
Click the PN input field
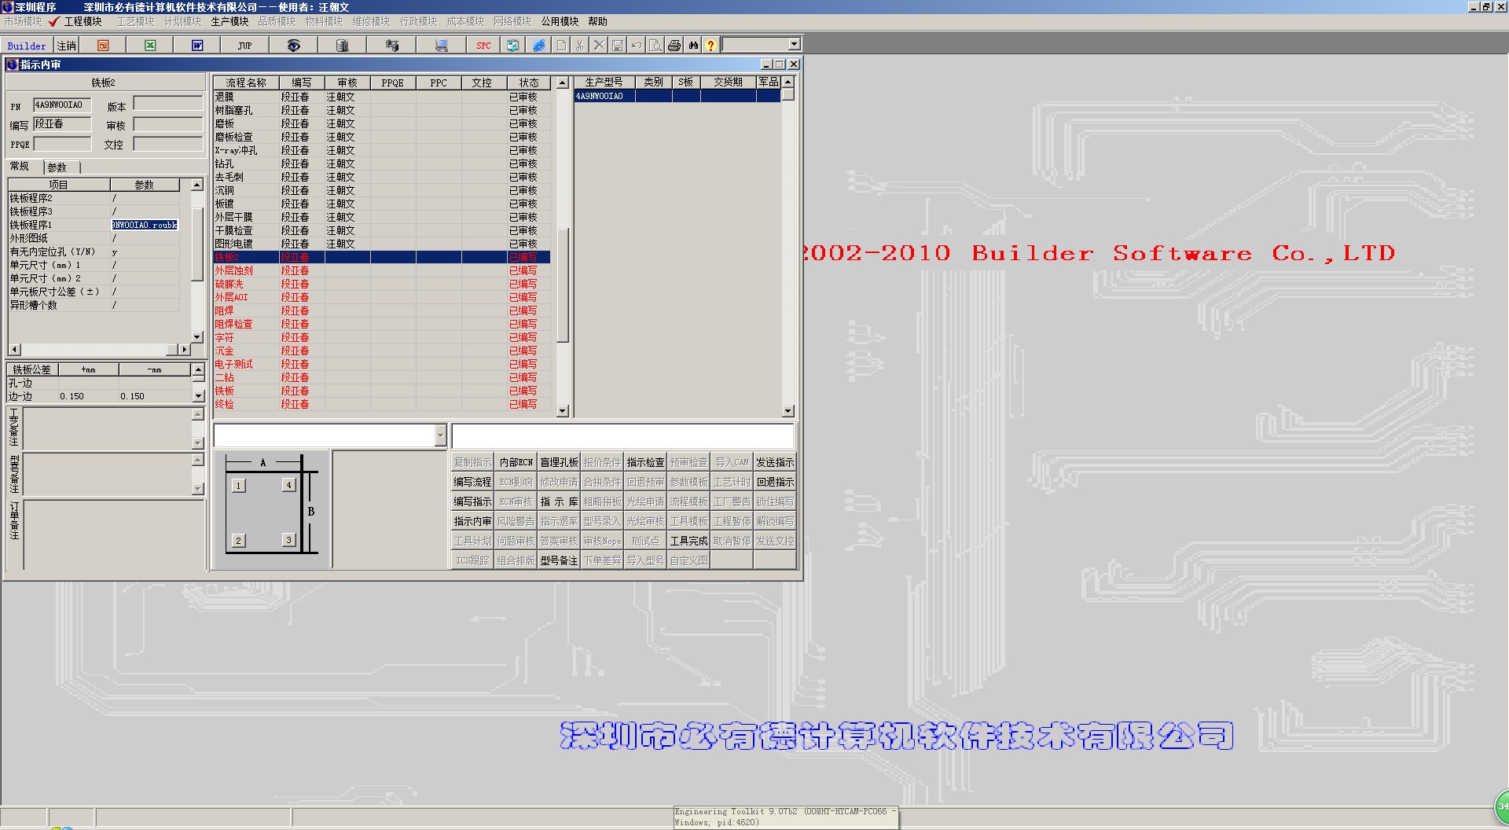point(62,105)
